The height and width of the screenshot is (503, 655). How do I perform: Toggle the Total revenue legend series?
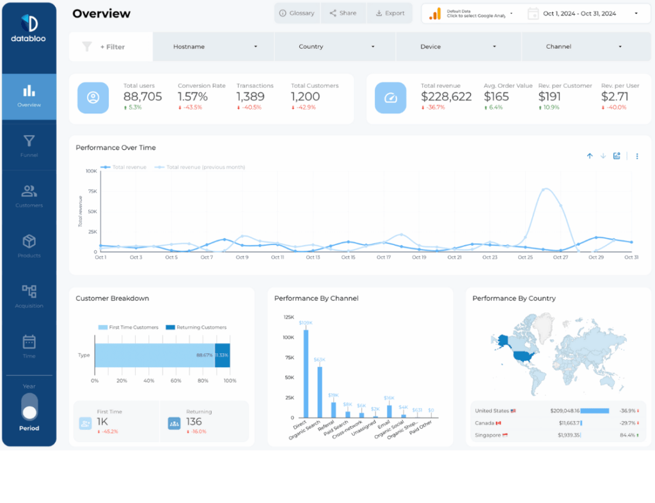click(124, 168)
